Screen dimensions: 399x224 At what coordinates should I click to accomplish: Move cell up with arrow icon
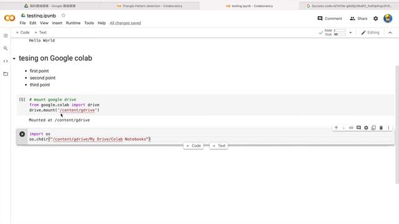click(336, 128)
